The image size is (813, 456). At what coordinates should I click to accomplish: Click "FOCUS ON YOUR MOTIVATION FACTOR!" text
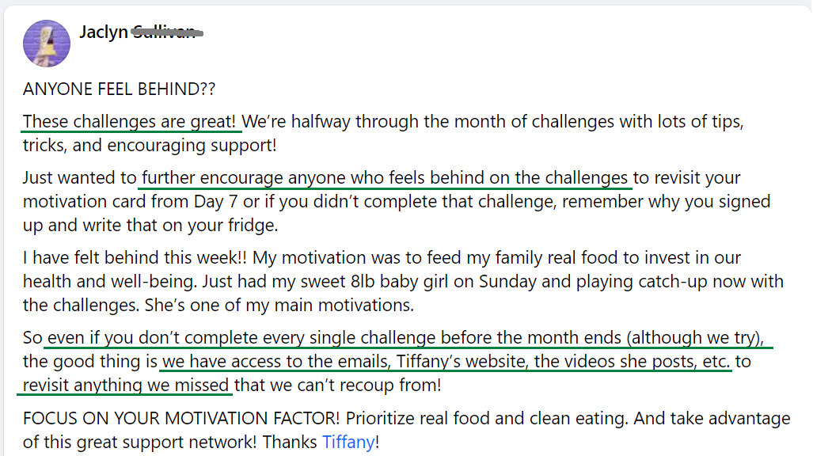[182, 418]
